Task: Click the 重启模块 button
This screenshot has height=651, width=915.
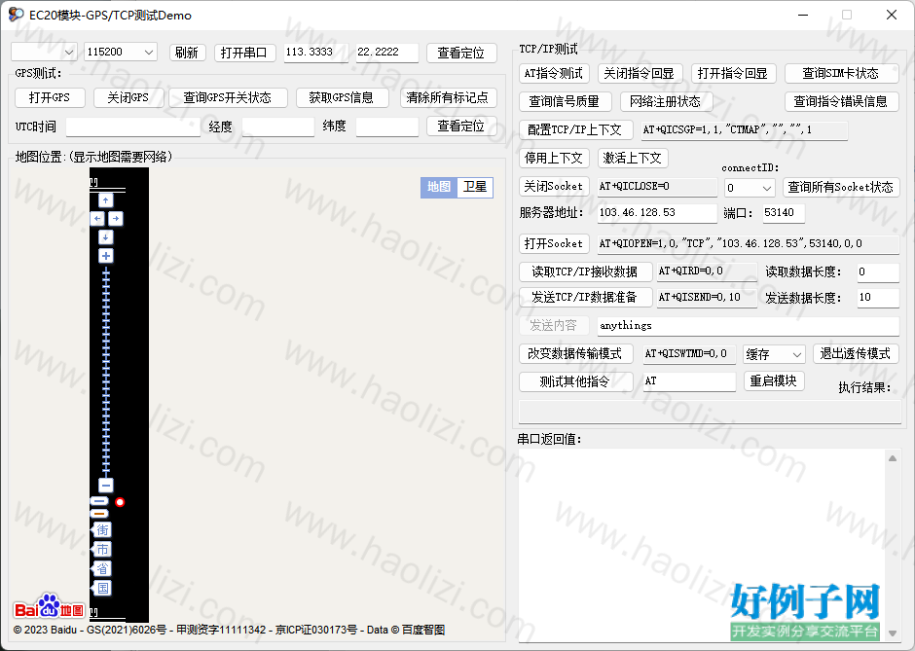Action: coord(774,380)
